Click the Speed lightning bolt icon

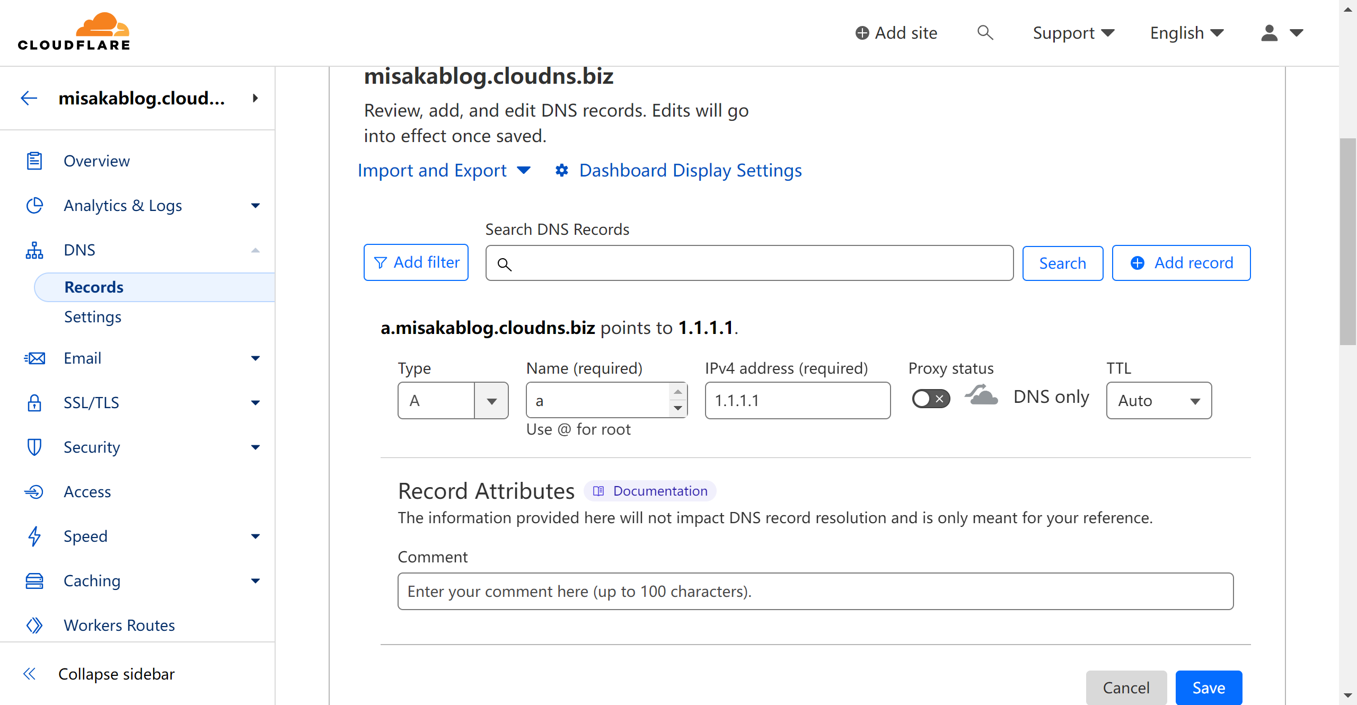(x=34, y=536)
